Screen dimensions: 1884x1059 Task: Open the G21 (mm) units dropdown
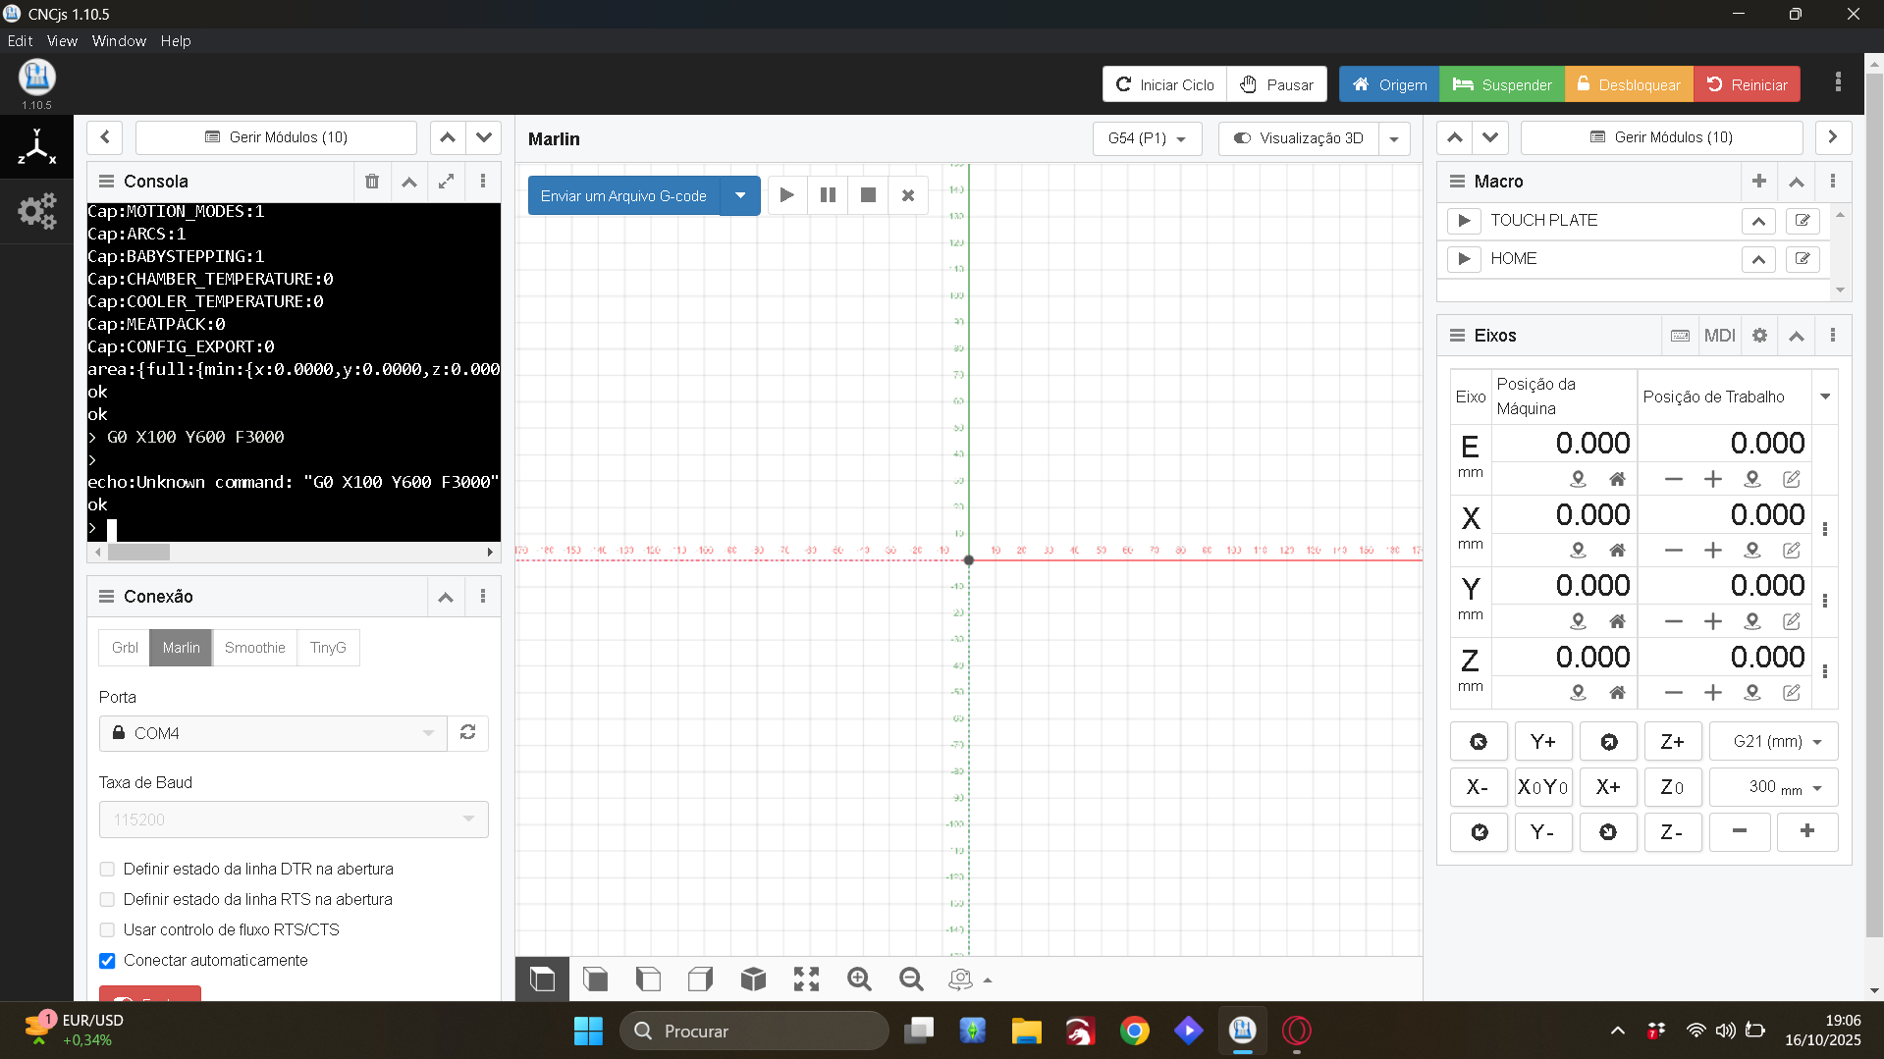coord(1773,742)
